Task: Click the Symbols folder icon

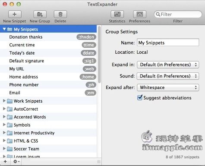Action: coord(9,125)
